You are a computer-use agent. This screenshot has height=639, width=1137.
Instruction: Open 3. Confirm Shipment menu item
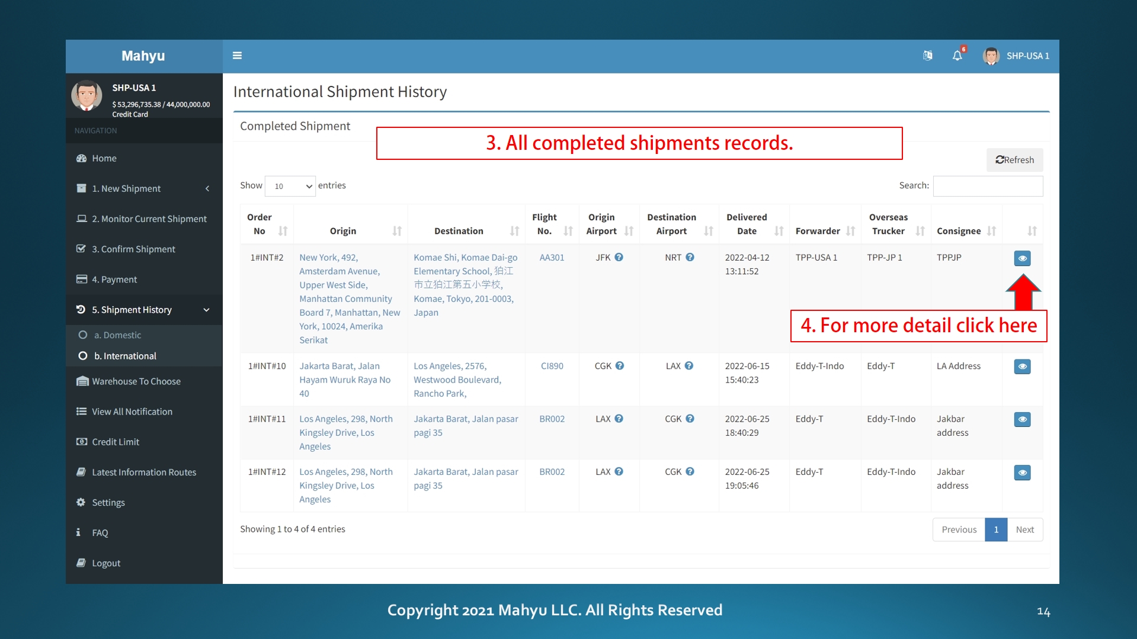(x=144, y=249)
